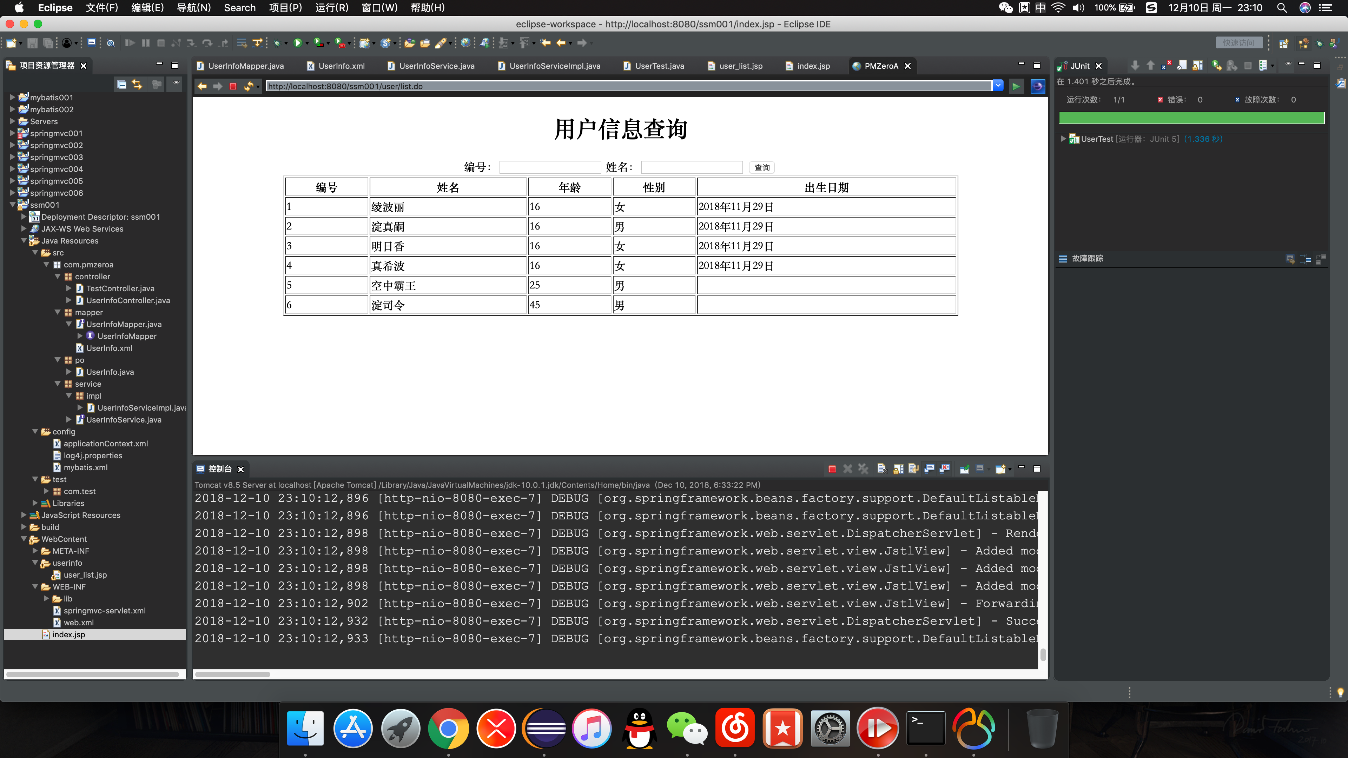Pin the 控制台 console view
This screenshot has height=758, width=1348.
[964, 469]
